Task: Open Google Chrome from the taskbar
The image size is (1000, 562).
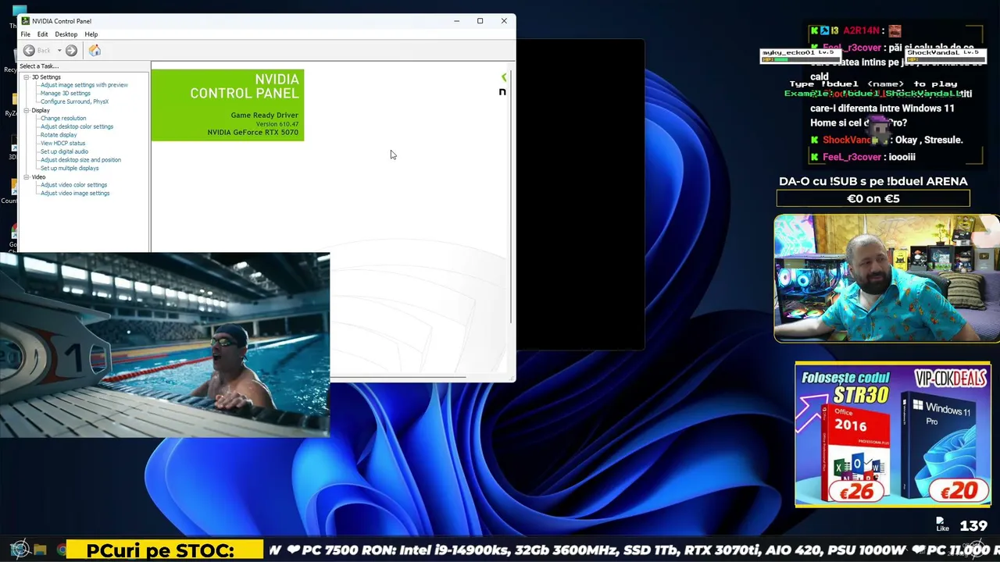Action: 61,550
